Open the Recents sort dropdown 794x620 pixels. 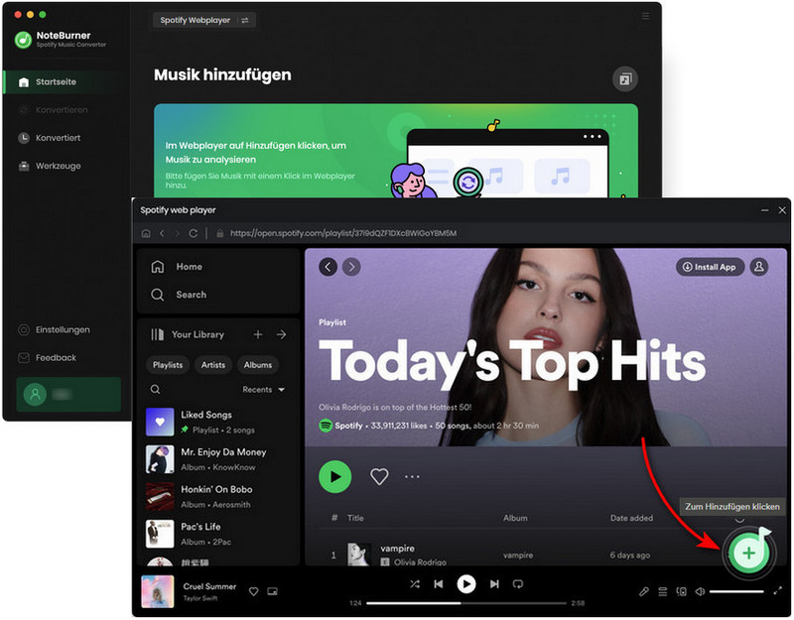[x=263, y=389]
